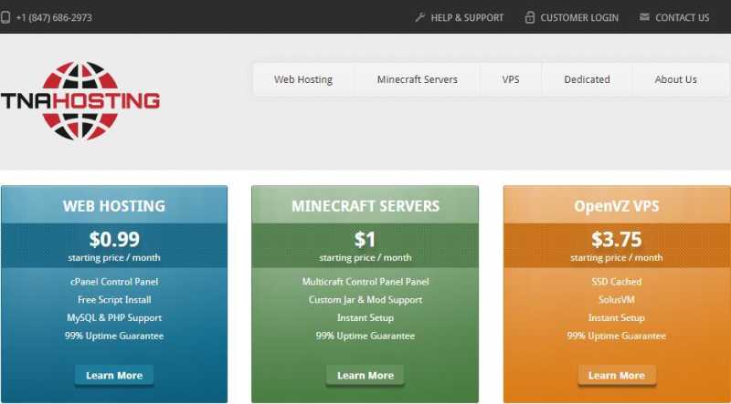Click the envelope icon for Contact Us
731x404 pixels.
[x=644, y=17]
